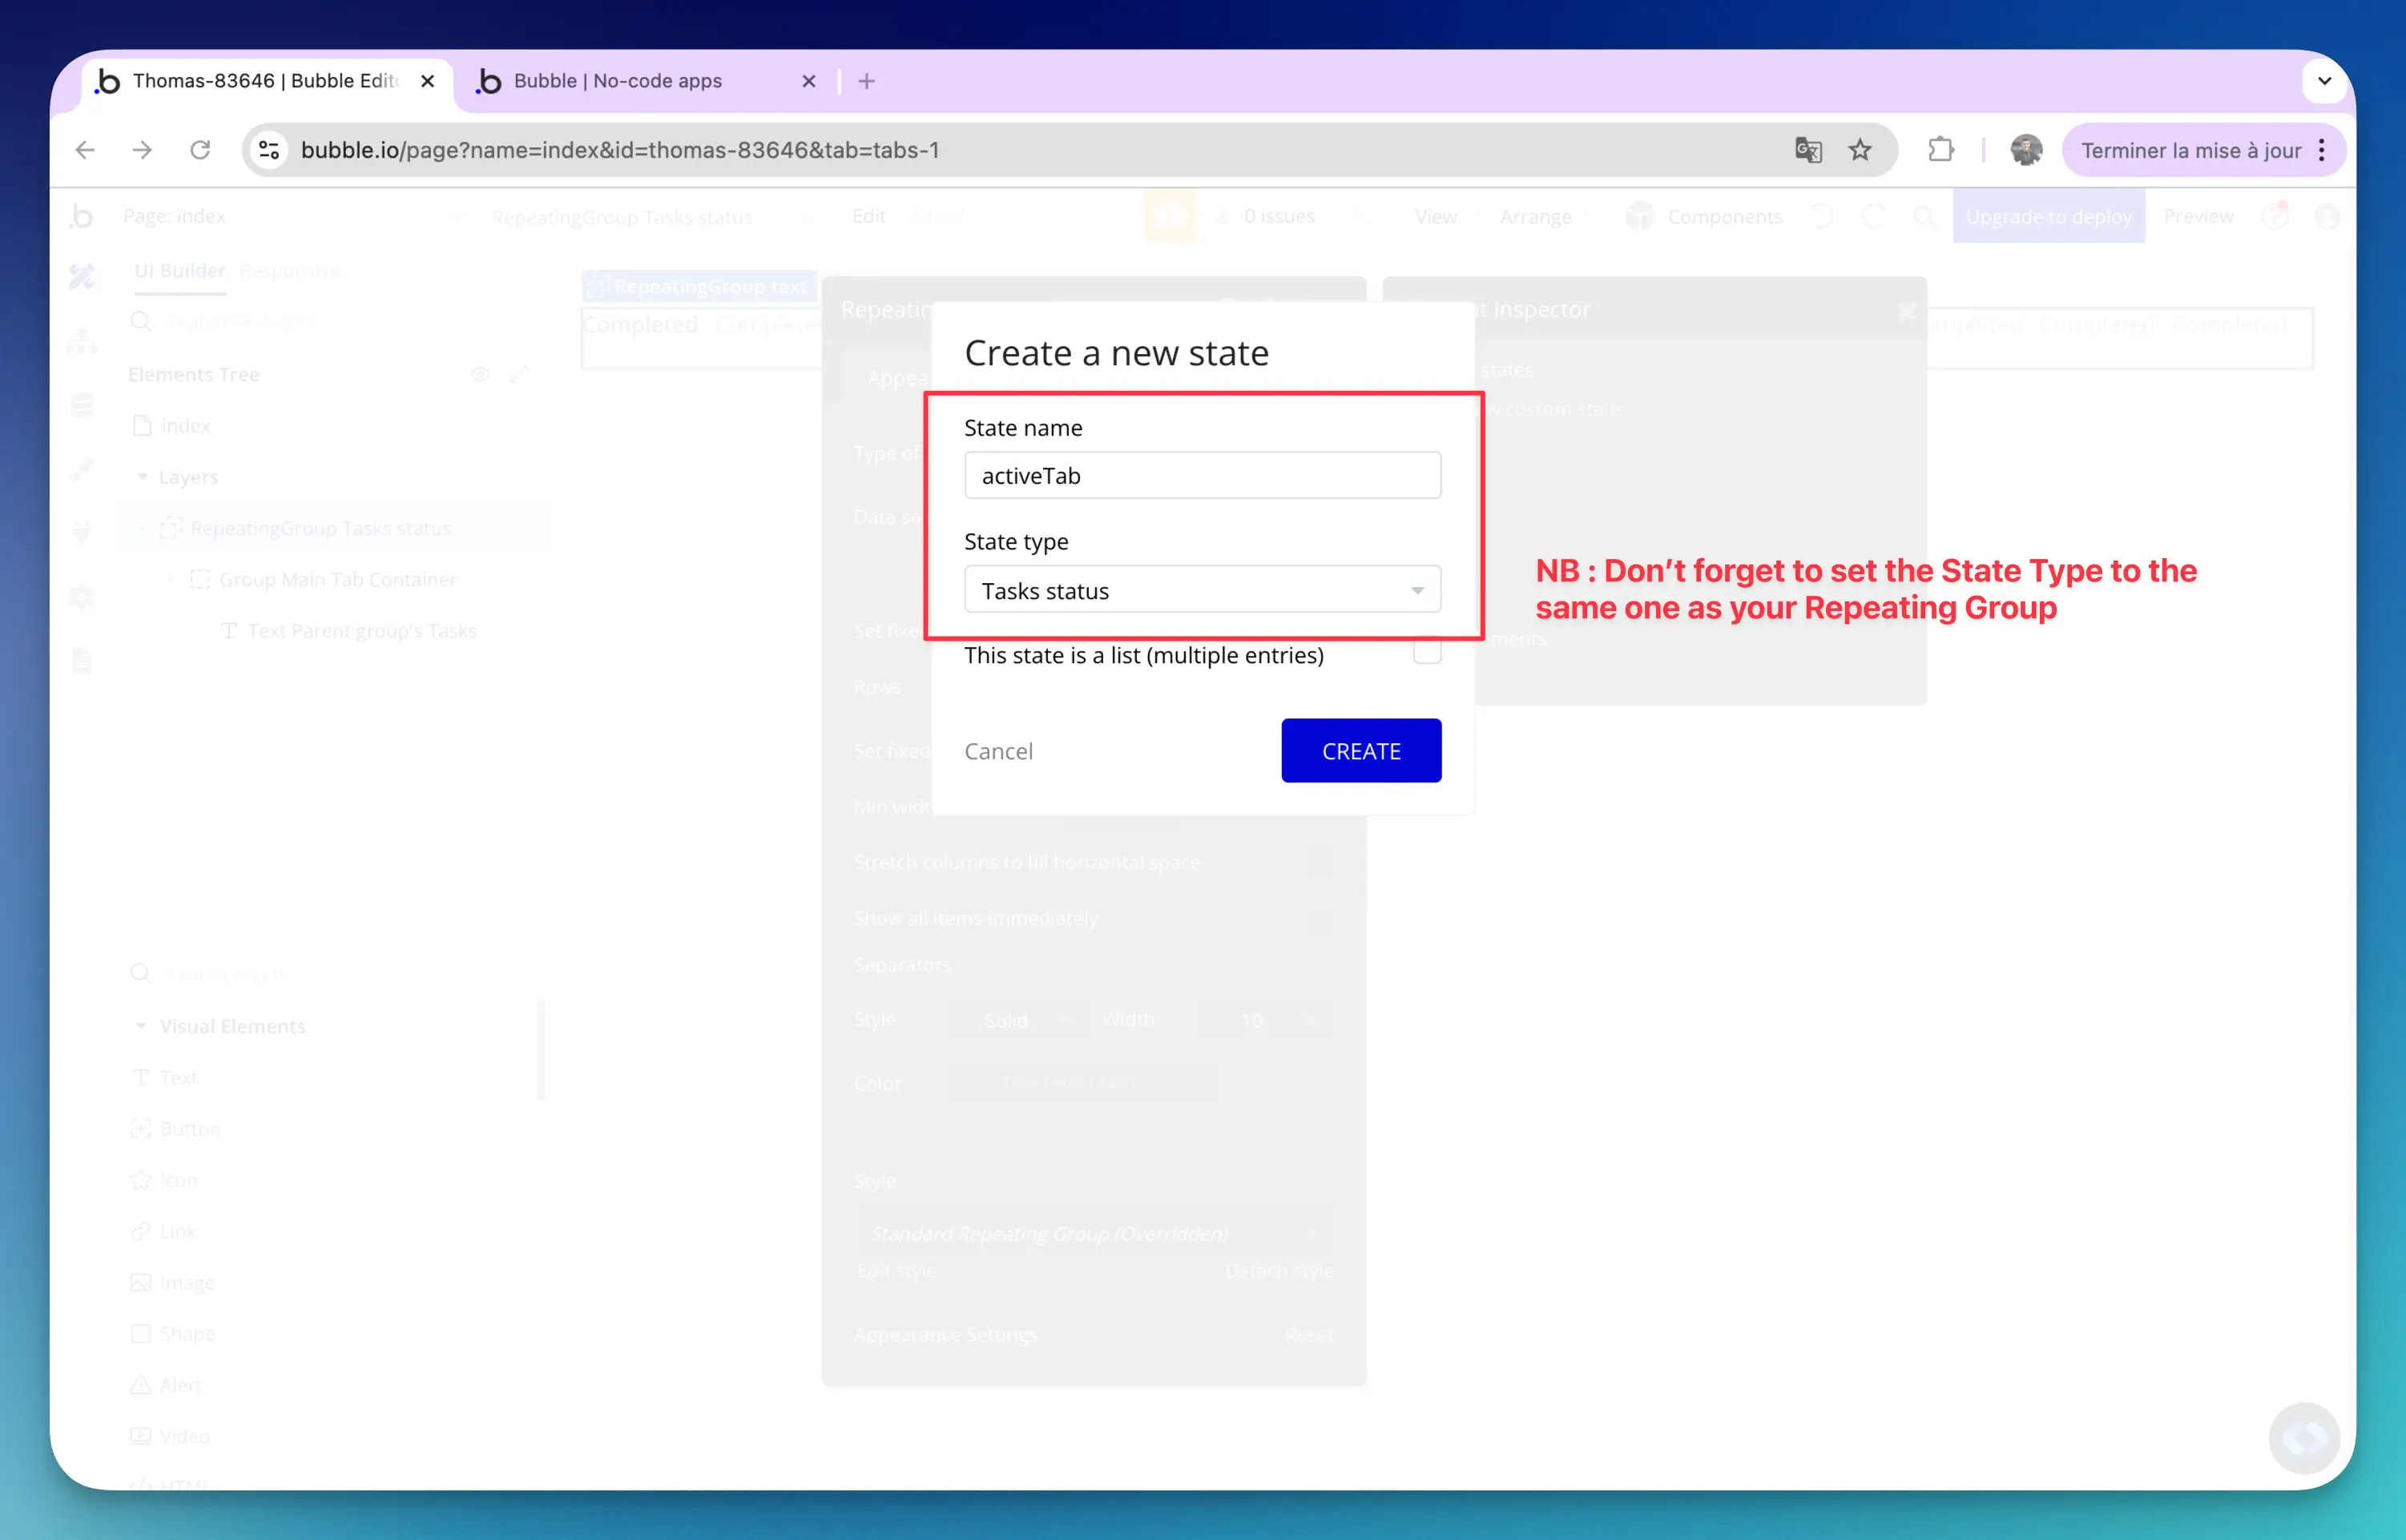The width and height of the screenshot is (2406, 1540).
Task: Tick 'This state is a list' checkbox
Action: pyautogui.click(x=1427, y=653)
